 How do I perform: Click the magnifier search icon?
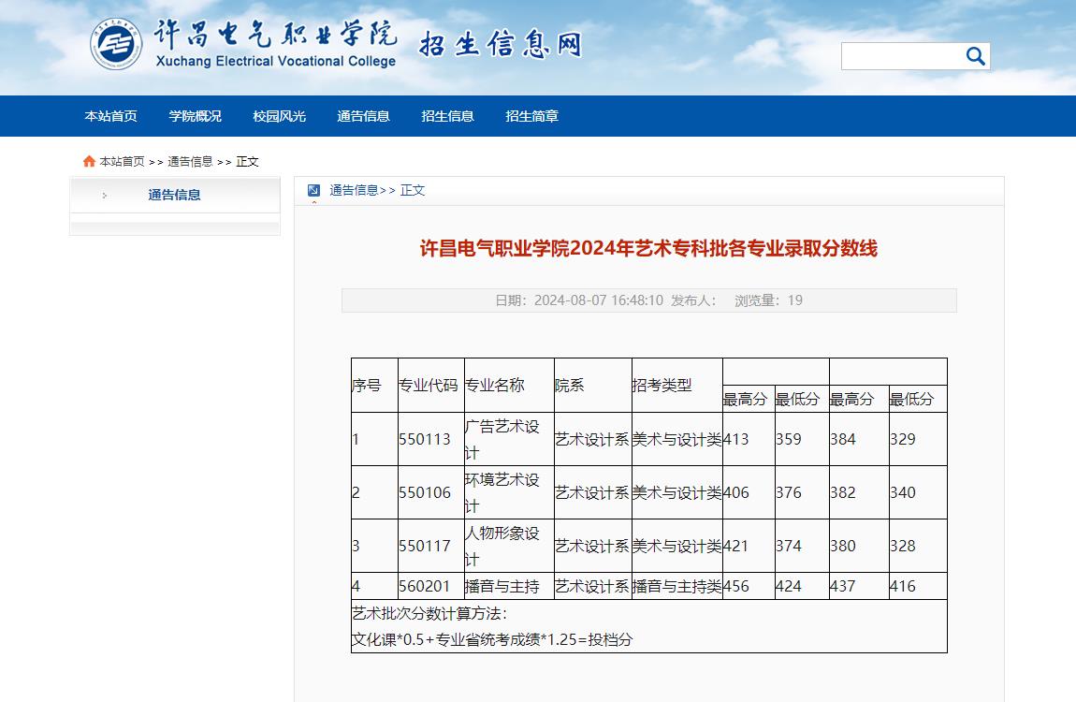tap(975, 57)
